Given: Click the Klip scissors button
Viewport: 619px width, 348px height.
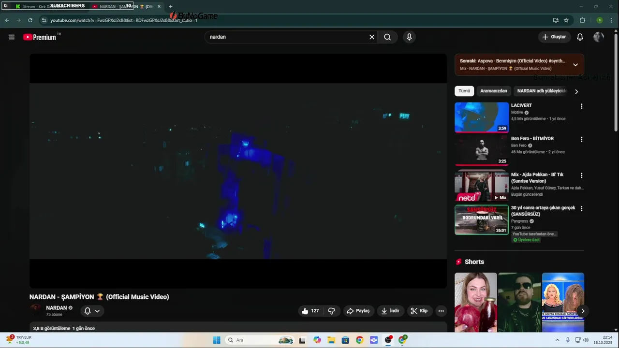Looking at the screenshot, I should (x=419, y=311).
